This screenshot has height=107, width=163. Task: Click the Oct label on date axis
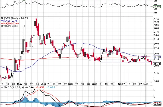pos(146,83)
